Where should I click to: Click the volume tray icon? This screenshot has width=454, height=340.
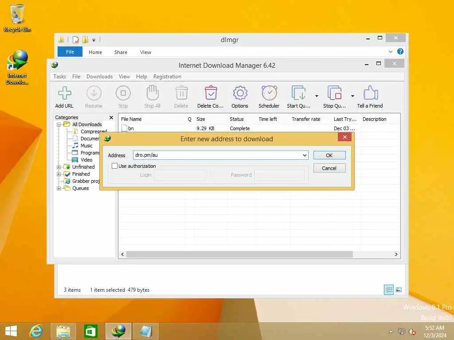(x=412, y=332)
